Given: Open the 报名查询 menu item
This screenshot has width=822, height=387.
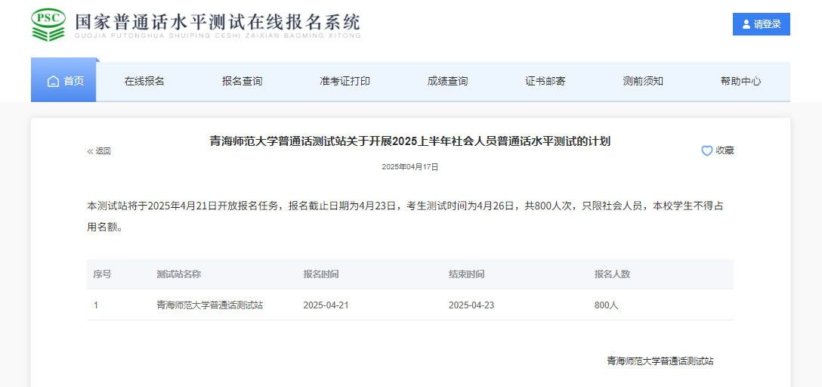Looking at the screenshot, I should pyautogui.click(x=243, y=82).
